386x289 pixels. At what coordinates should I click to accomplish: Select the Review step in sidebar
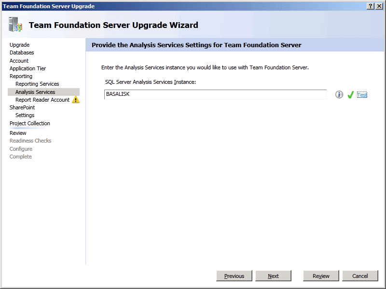pos(18,133)
